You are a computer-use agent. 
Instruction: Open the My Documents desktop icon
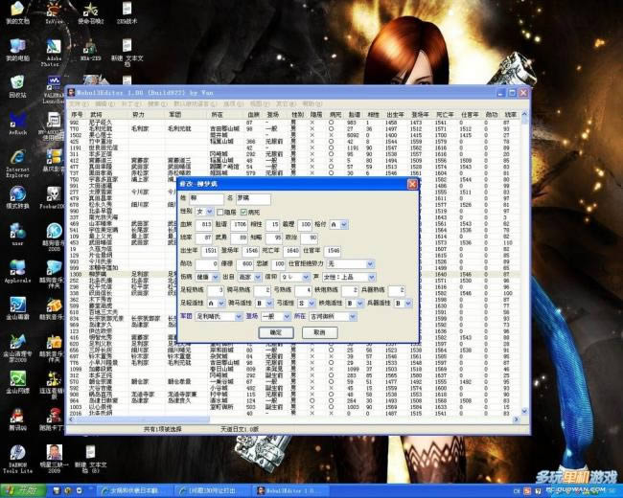point(17,12)
